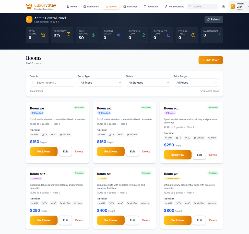
Task: Open the Admin User account menu
Action: 239,7
